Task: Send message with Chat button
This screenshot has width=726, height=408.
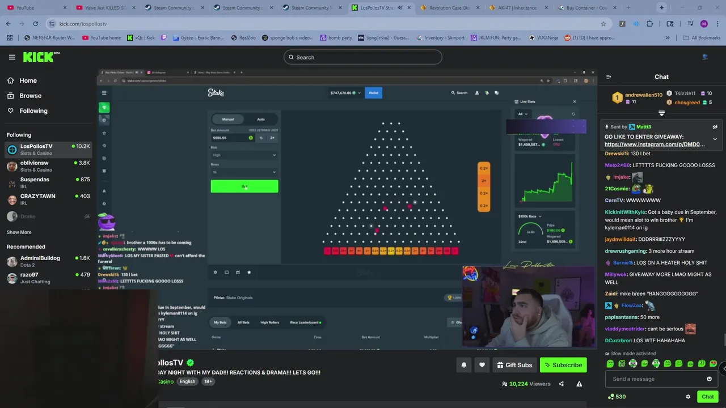Action: (x=707, y=397)
